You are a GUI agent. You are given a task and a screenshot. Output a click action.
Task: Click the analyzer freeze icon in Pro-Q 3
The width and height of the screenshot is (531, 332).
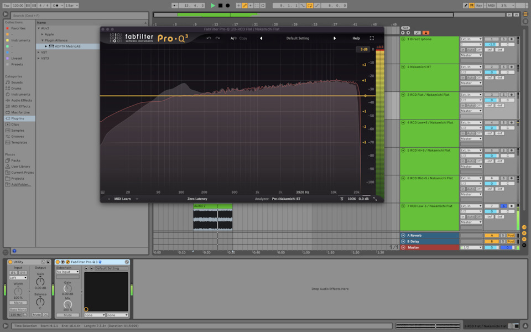pyautogui.click(x=342, y=199)
